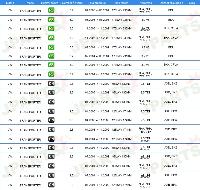This screenshot has height=190, width=200.
Task: Click the 7HA, 7HH, 7EA, 7EH cell in the 04.2003 -> 06.2004 row
Action: [145, 11]
